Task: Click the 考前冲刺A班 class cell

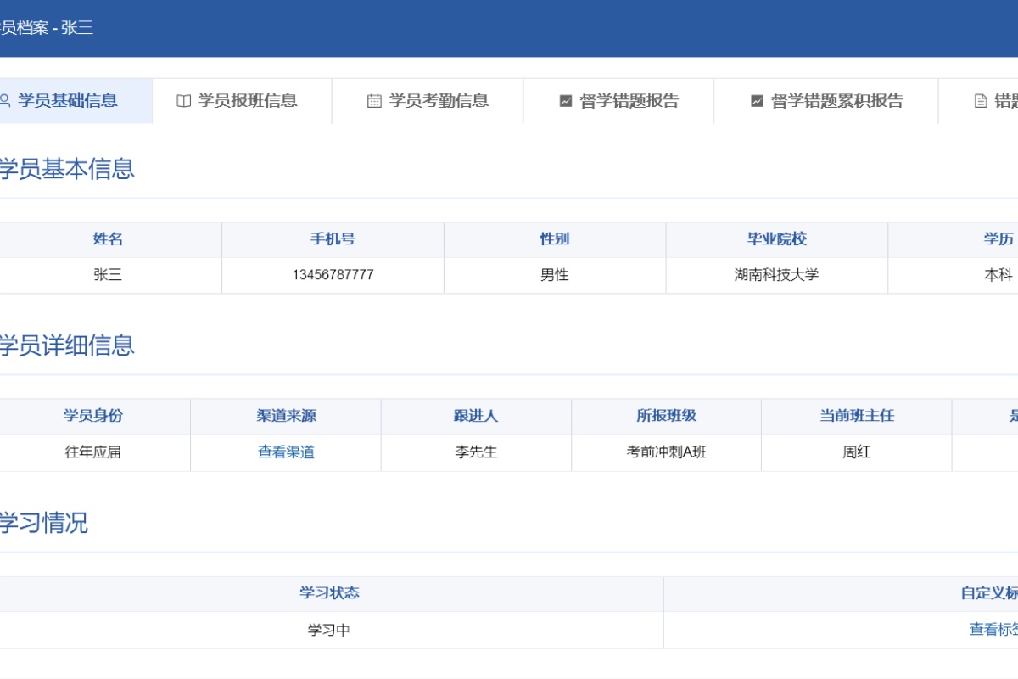Action: [666, 452]
